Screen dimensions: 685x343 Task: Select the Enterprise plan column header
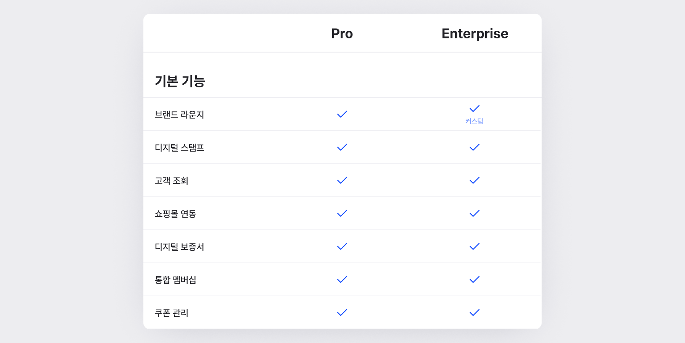(x=475, y=33)
